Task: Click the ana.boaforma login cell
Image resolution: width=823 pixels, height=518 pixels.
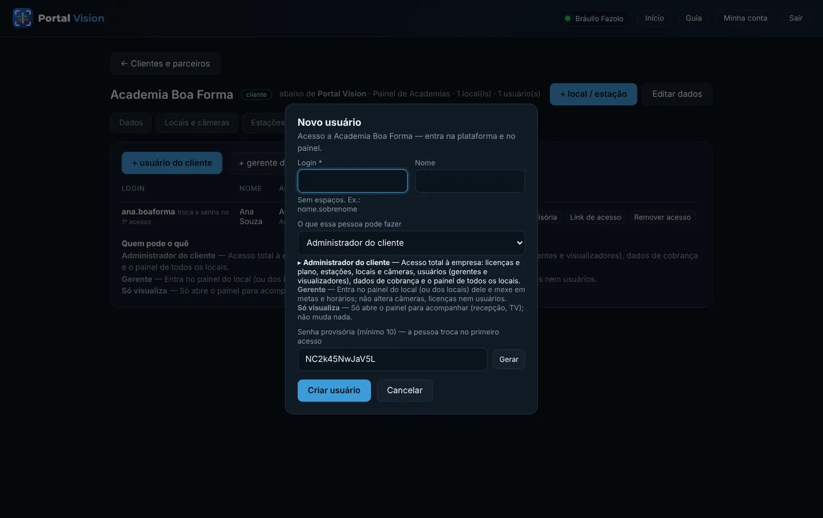Action: coord(175,217)
